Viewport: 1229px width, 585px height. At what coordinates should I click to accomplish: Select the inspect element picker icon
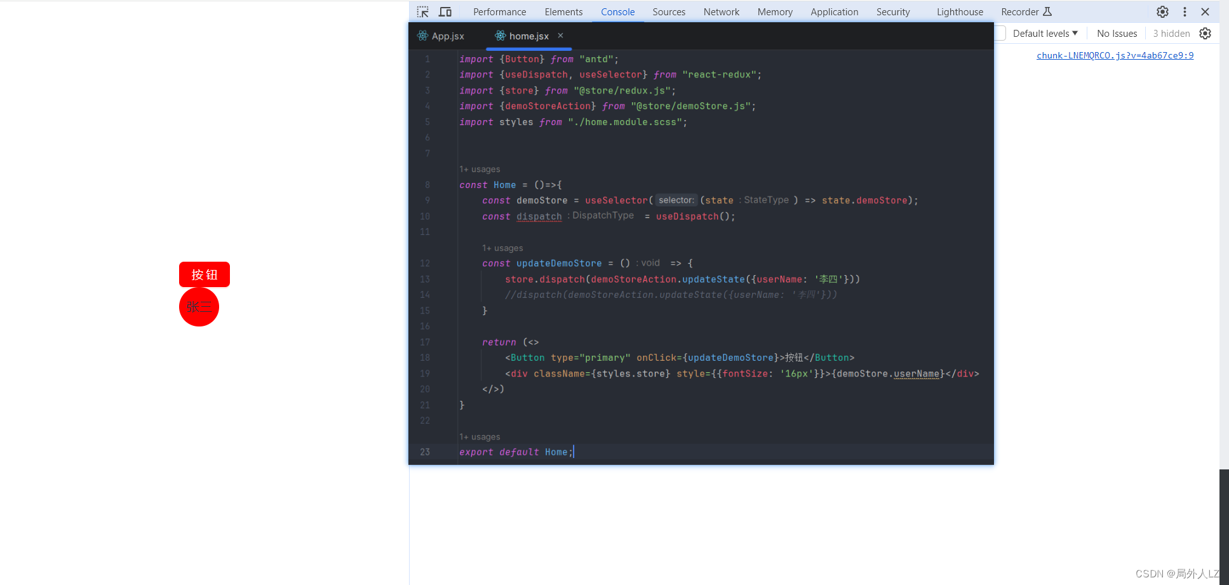click(x=423, y=11)
